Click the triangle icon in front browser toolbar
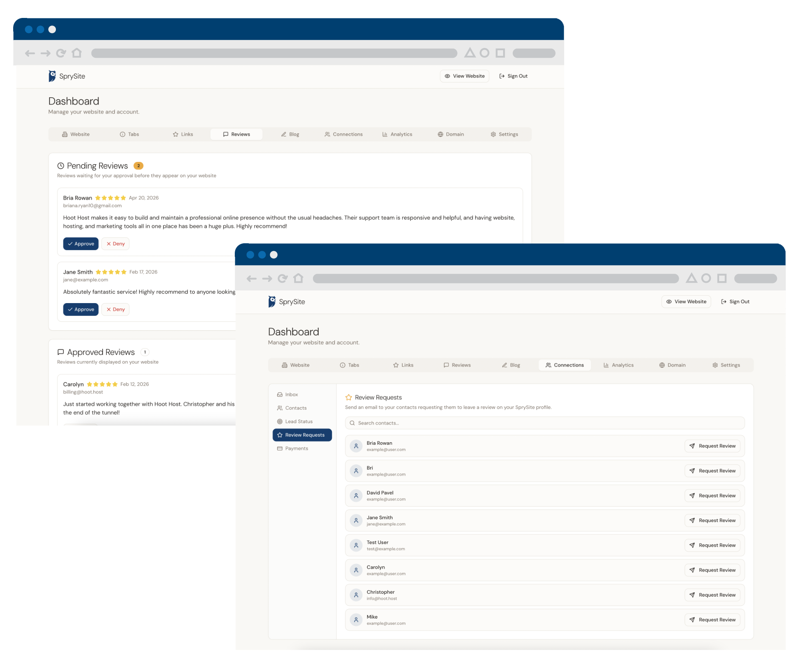The image size is (799, 666). [x=691, y=278]
